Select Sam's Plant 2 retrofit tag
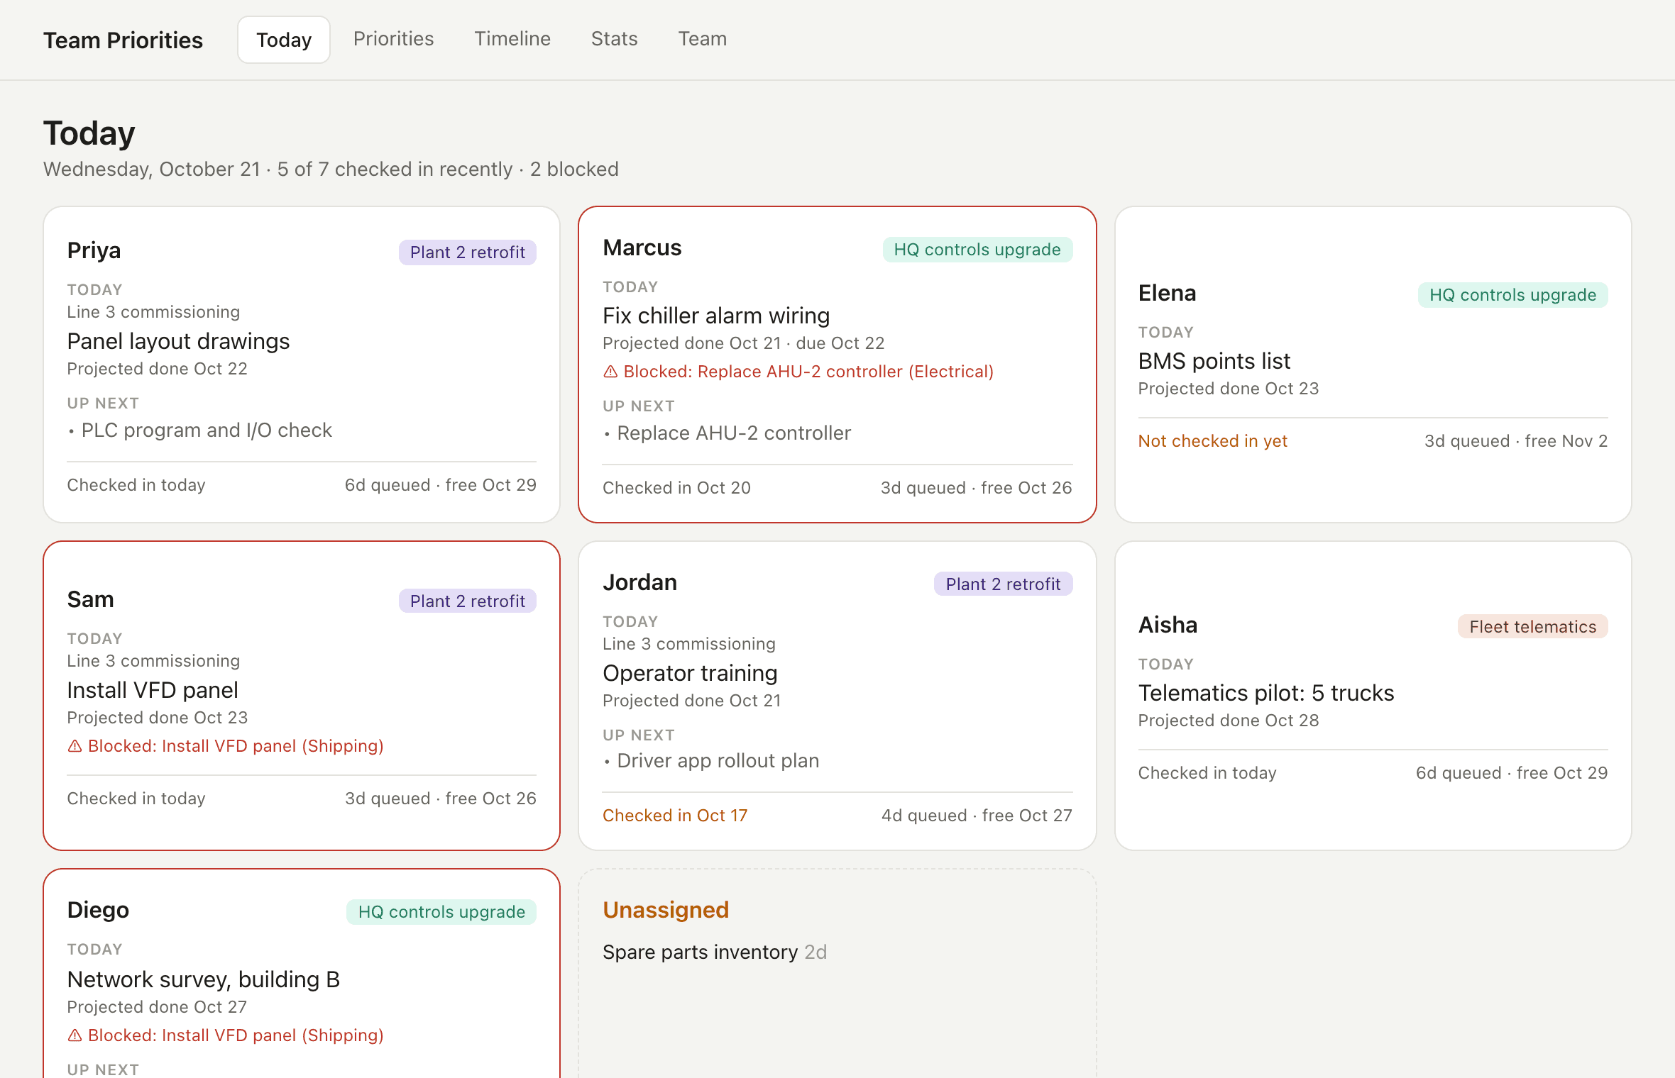1675x1078 pixels. tap(468, 601)
